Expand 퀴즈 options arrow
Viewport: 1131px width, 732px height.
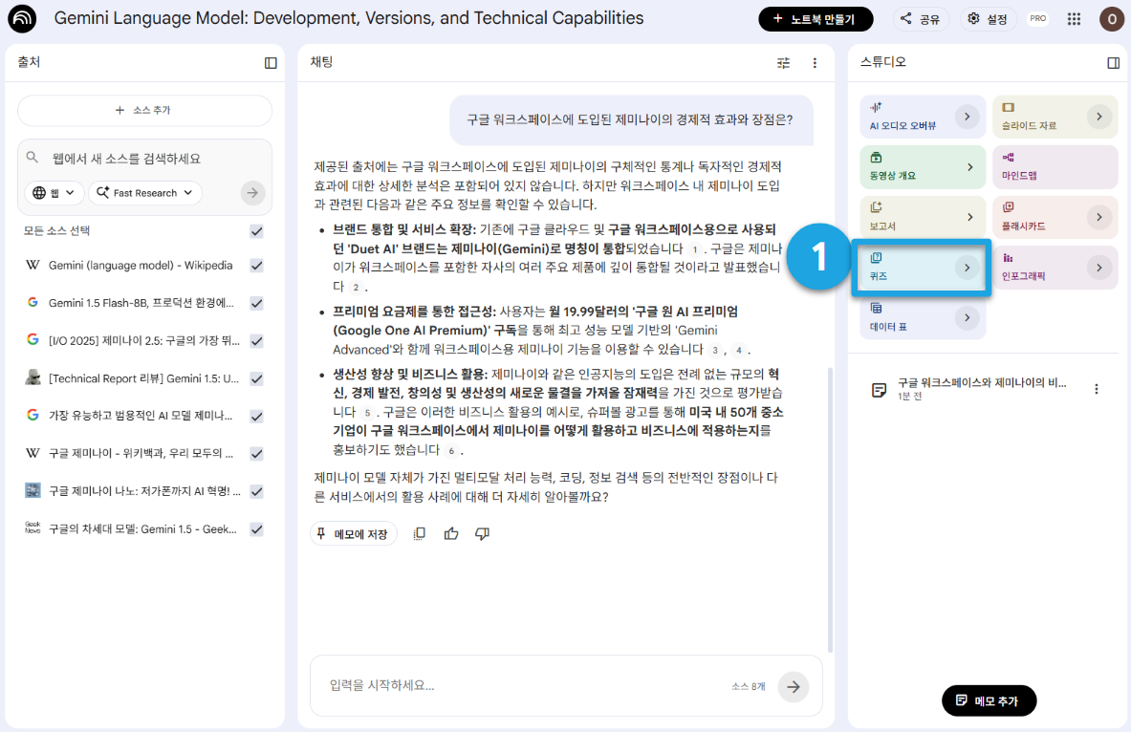tap(968, 268)
